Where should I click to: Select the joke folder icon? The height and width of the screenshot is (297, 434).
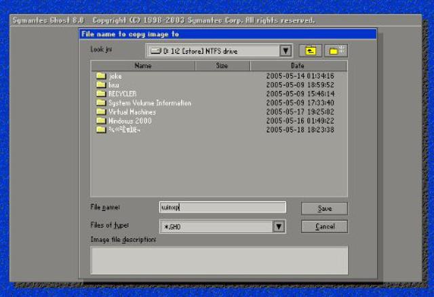101,76
